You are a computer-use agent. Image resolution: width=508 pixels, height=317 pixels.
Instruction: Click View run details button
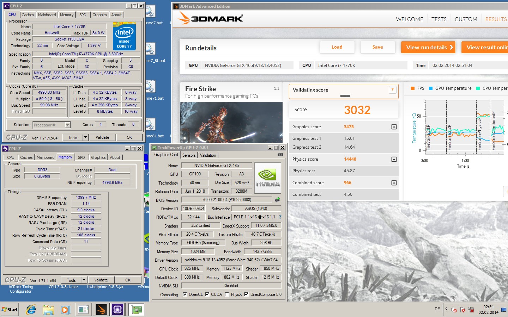coord(428,47)
